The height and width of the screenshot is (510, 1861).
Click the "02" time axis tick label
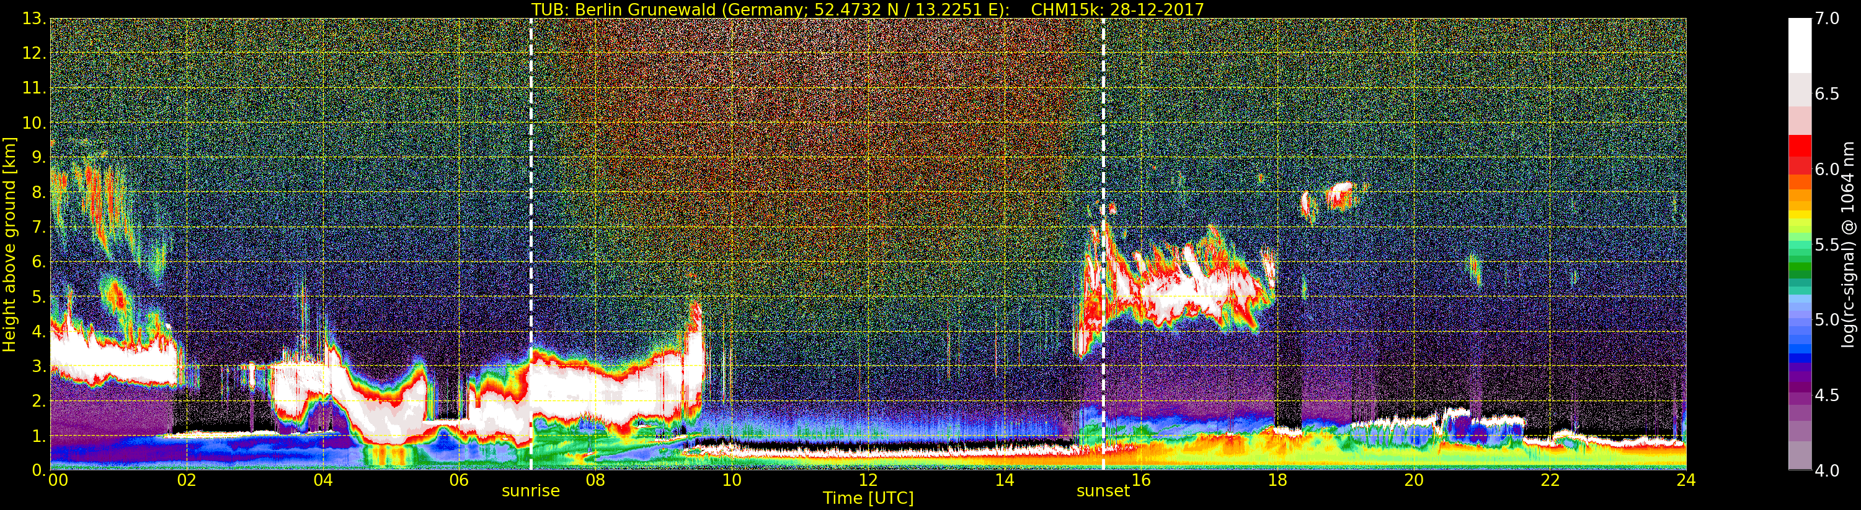click(x=187, y=480)
